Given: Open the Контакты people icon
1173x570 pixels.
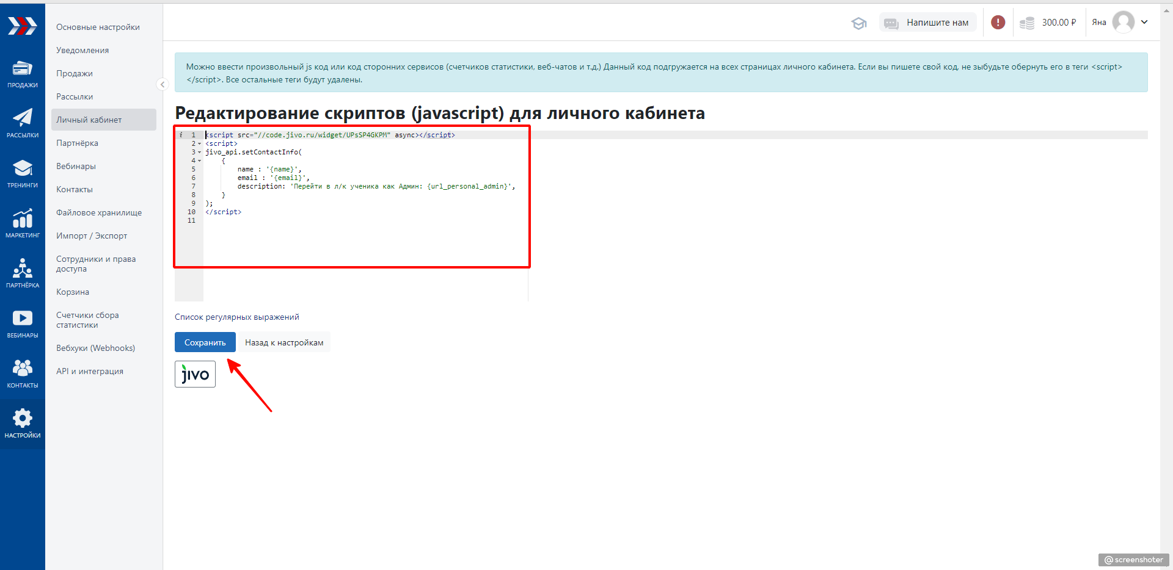Looking at the screenshot, I should [23, 373].
